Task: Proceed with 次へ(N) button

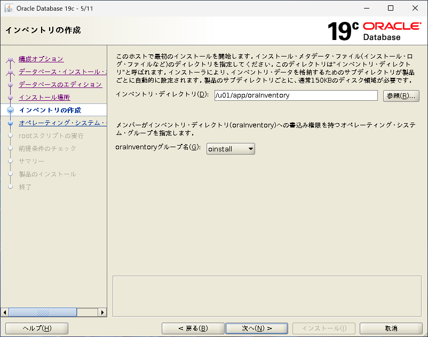Action: point(257,328)
